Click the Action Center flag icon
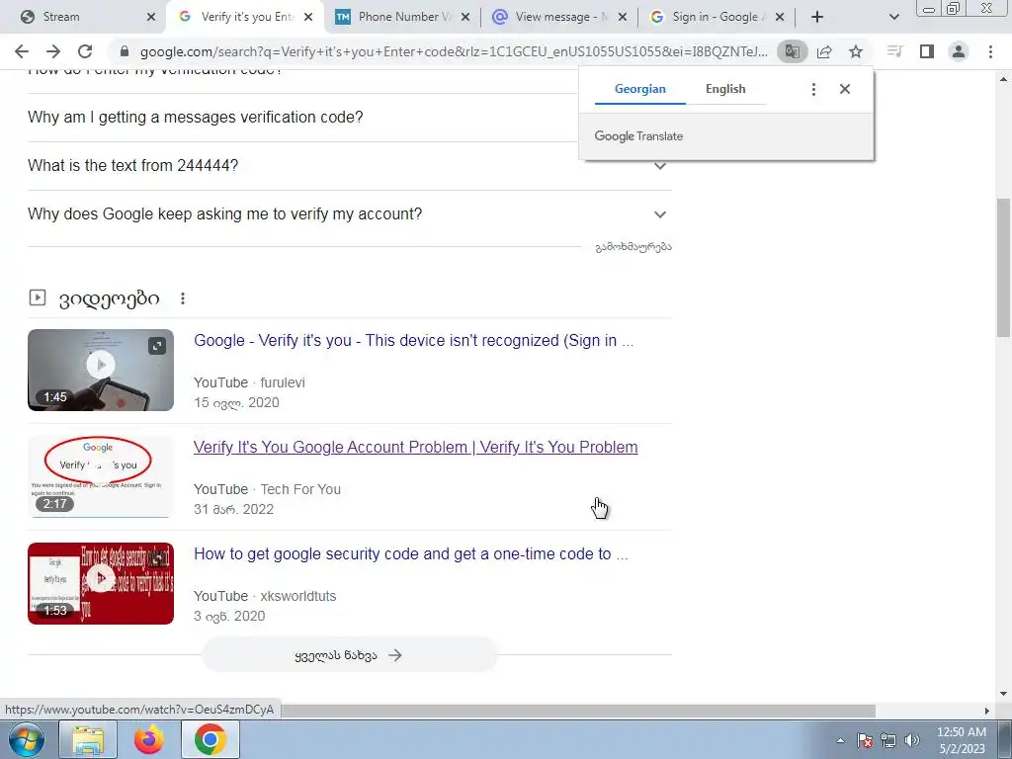The height and width of the screenshot is (759, 1012). click(x=864, y=740)
